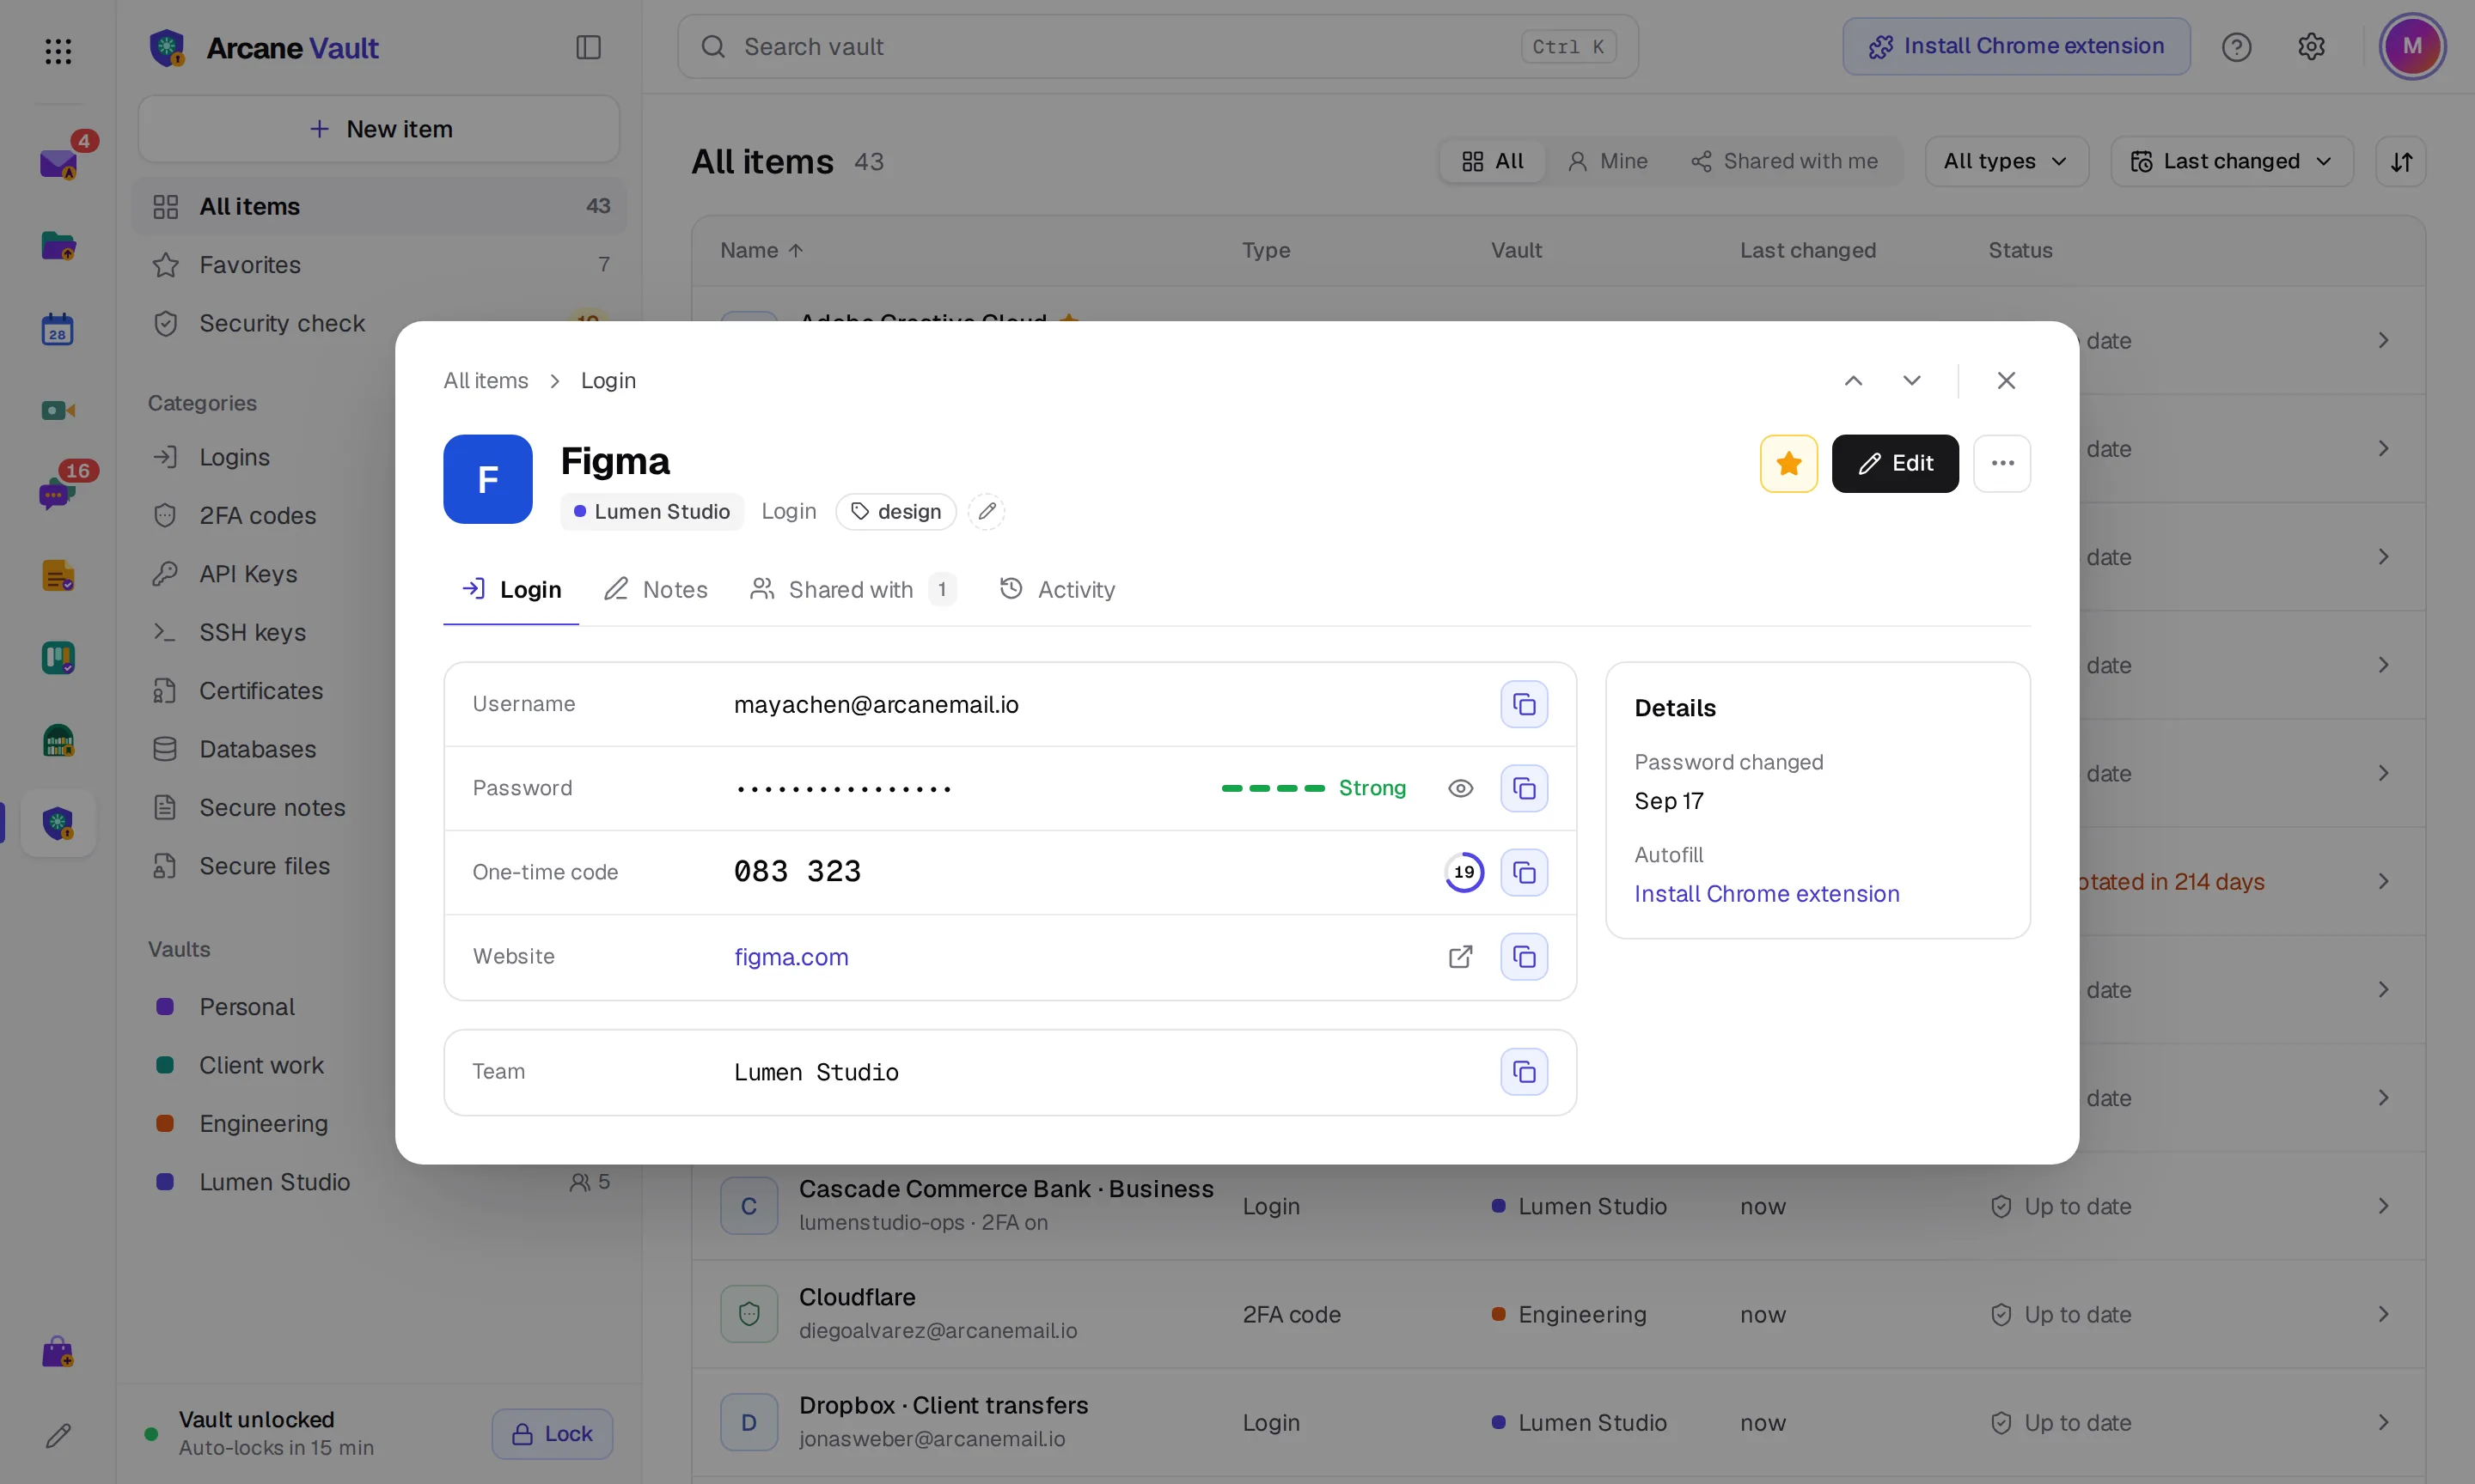Click the New item button
2475x1484 pixels.
pos(379,129)
